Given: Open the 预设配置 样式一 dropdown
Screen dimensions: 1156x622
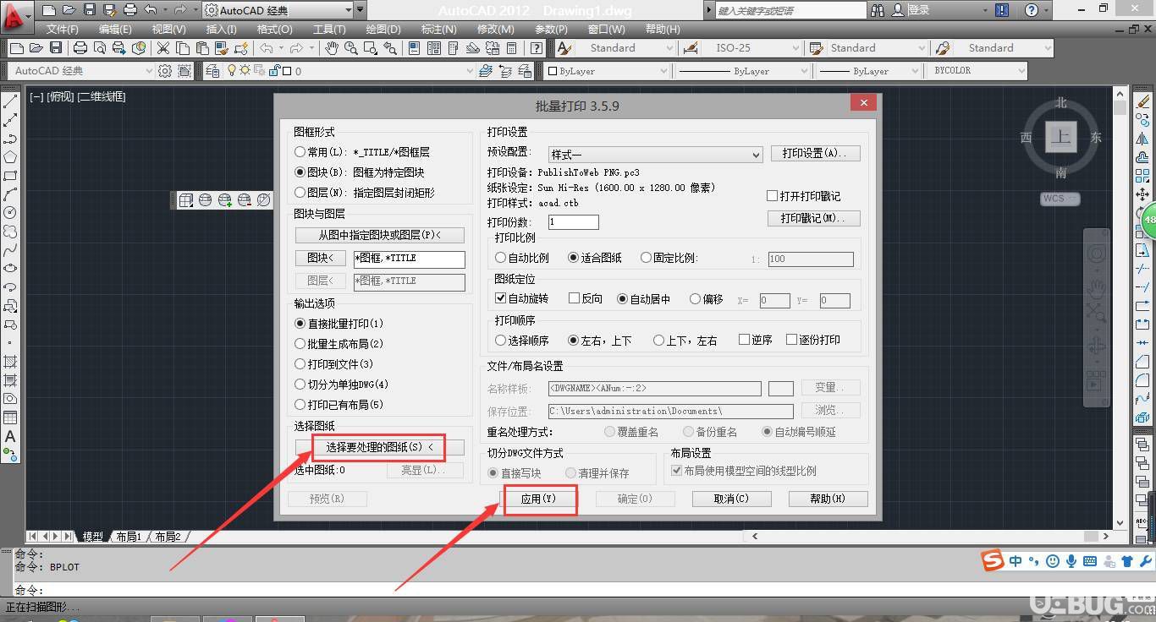Looking at the screenshot, I should point(655,155).
